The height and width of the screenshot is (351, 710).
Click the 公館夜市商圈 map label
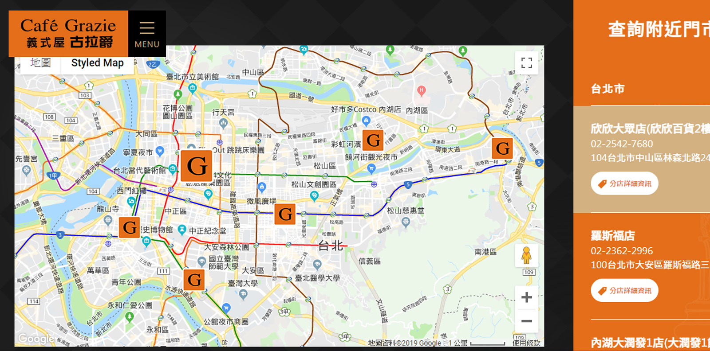[226, 321]
